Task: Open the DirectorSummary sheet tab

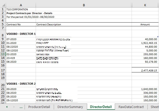Action: pos(70,107)
